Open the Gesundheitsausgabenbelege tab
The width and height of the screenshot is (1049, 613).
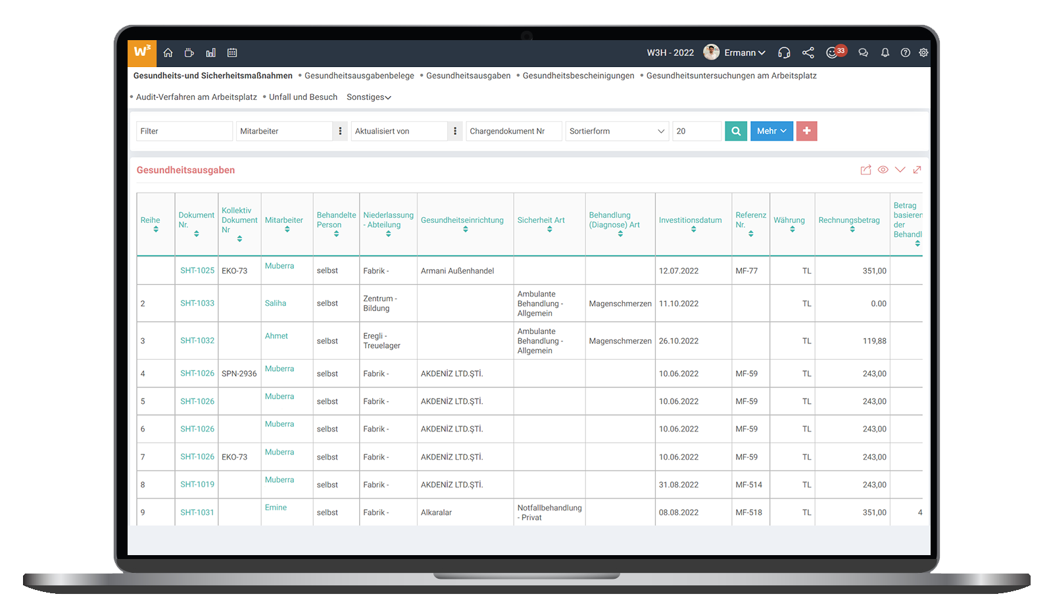click(x=359, y=76)
